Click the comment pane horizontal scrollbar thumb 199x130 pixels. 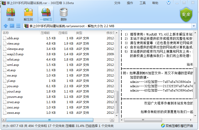143,120
